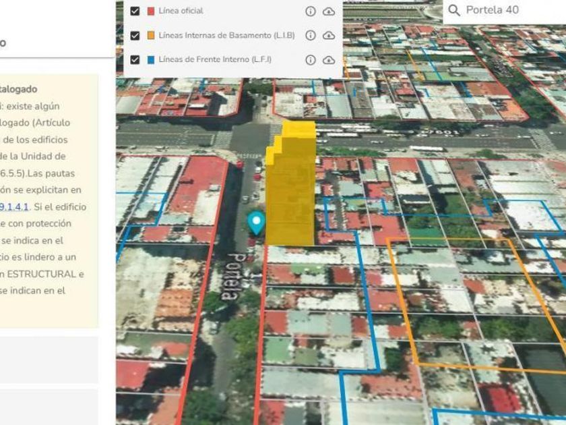Open the 9.1.4.1 article link
The image size is (566, 425).
13,207
